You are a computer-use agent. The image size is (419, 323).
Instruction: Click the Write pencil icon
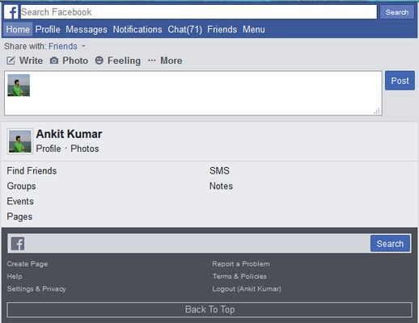pos(11,61)
